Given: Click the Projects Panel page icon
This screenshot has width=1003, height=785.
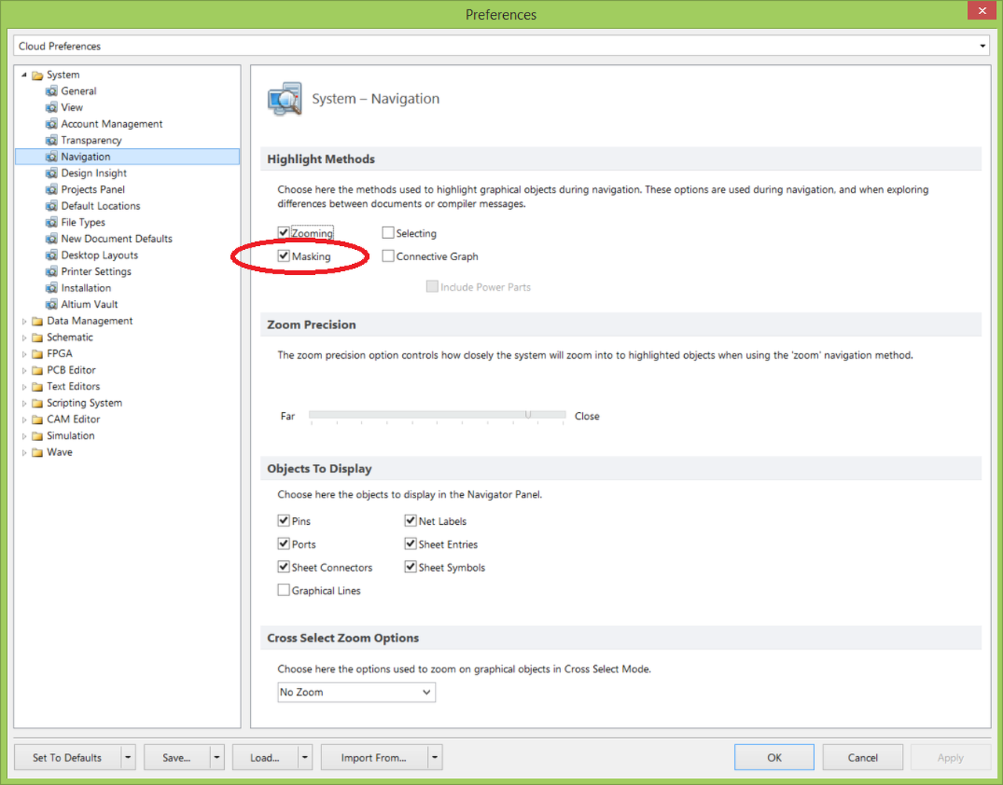Looking at the screenshot, I should point(52,190).
